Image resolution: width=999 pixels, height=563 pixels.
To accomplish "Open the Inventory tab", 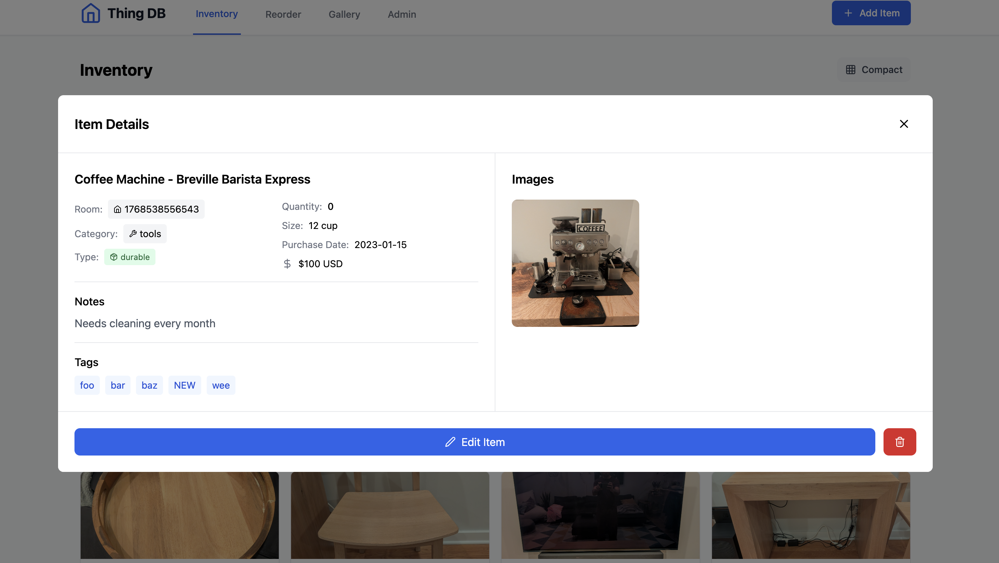I will [x=217, y=14].
